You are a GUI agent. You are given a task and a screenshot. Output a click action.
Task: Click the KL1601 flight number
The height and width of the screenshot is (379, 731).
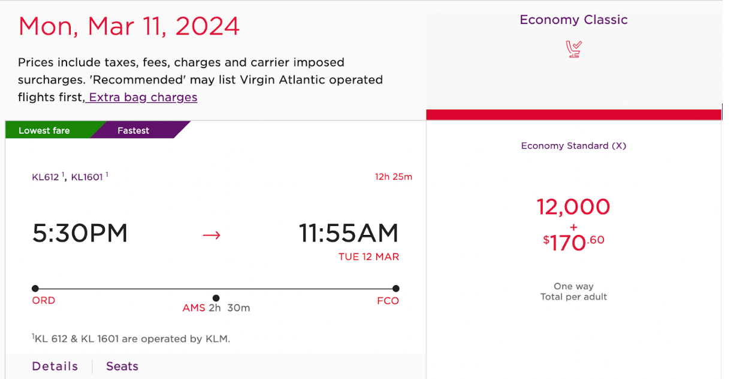point(87,177)
